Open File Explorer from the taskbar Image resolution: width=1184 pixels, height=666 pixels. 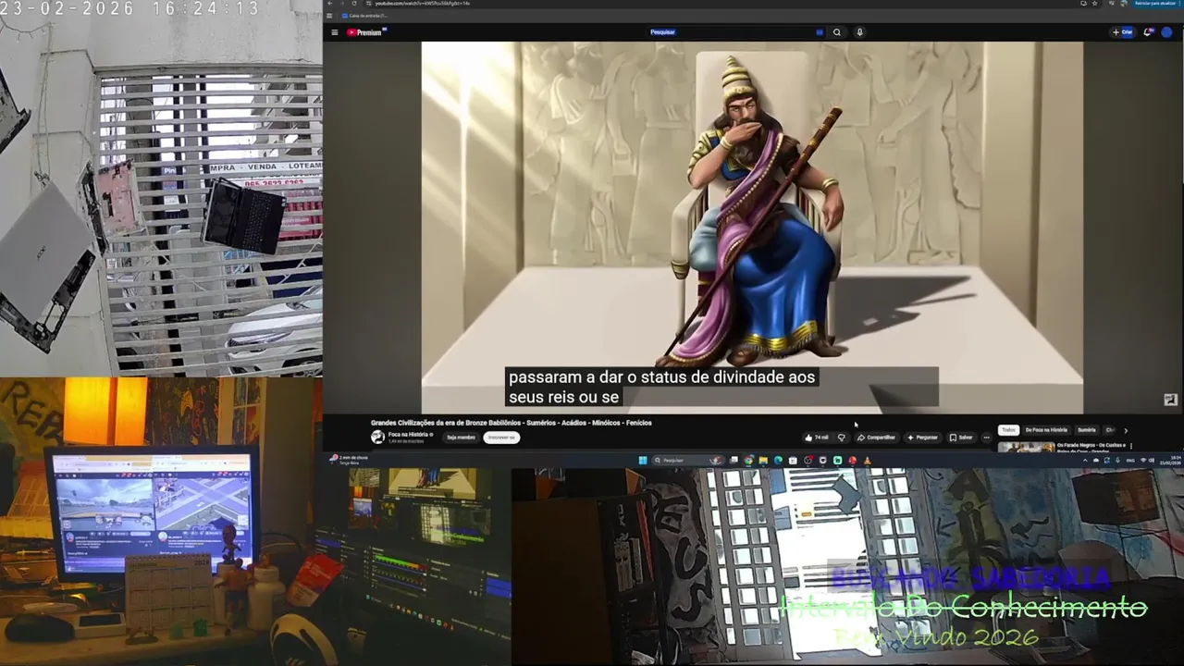tap(763, 461)
